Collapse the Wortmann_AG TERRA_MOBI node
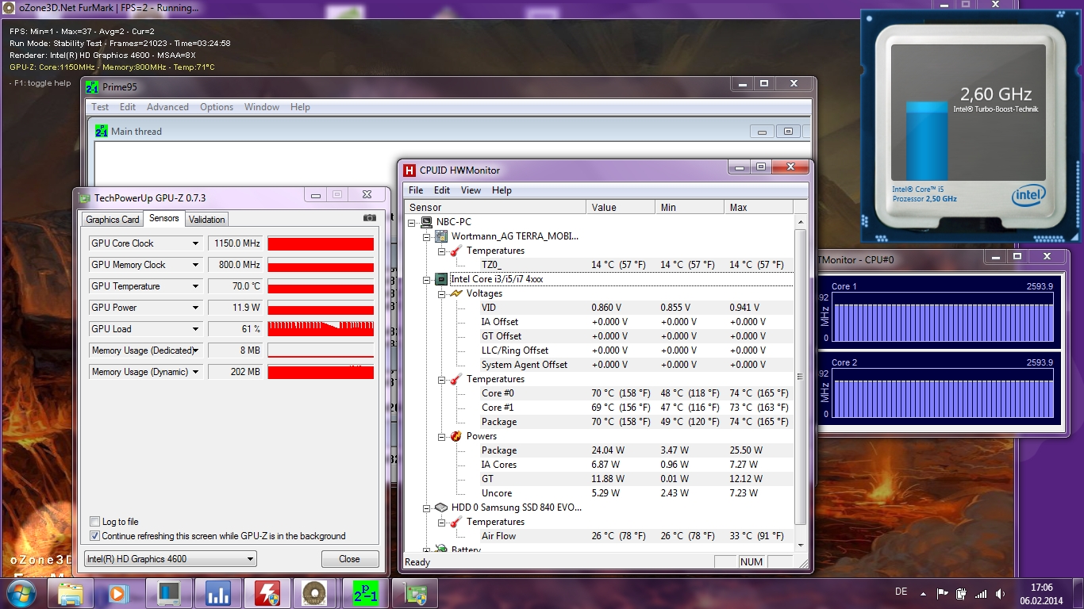1084x609 pixels. 427,237
